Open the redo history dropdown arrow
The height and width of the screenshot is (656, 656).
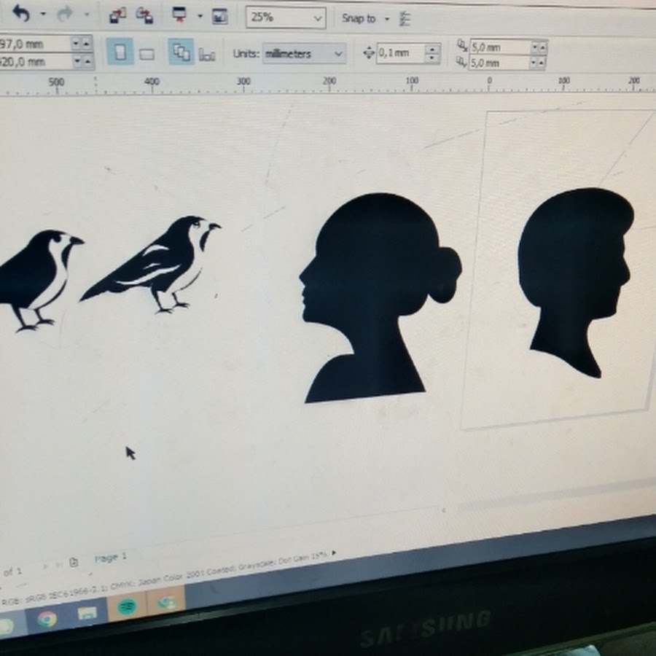pyautogui.click(x=87, y=15)
